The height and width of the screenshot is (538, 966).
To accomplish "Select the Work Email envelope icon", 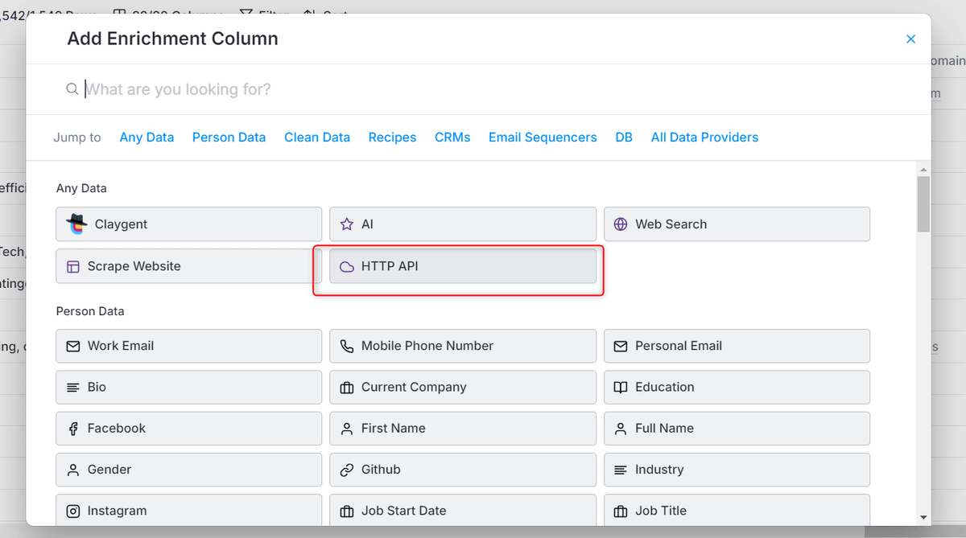I will tap(73, 346).
